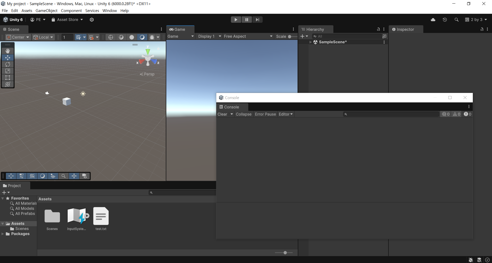Select the Transform tool in Scene
Viewport: 492px width, 263px height.
(x=8, y=84)
